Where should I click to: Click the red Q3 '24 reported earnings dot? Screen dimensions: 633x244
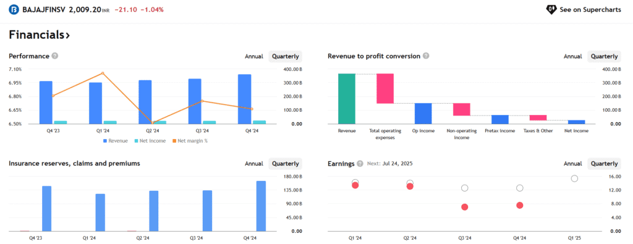(465, 207)
